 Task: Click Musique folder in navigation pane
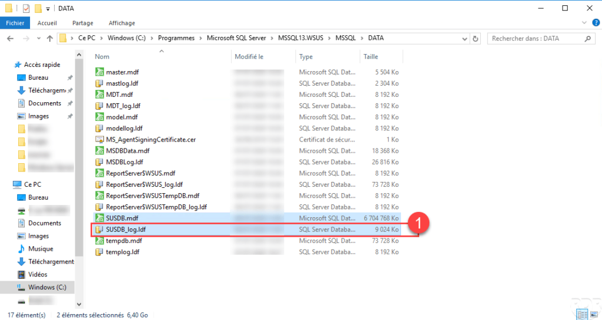point(40,249)
